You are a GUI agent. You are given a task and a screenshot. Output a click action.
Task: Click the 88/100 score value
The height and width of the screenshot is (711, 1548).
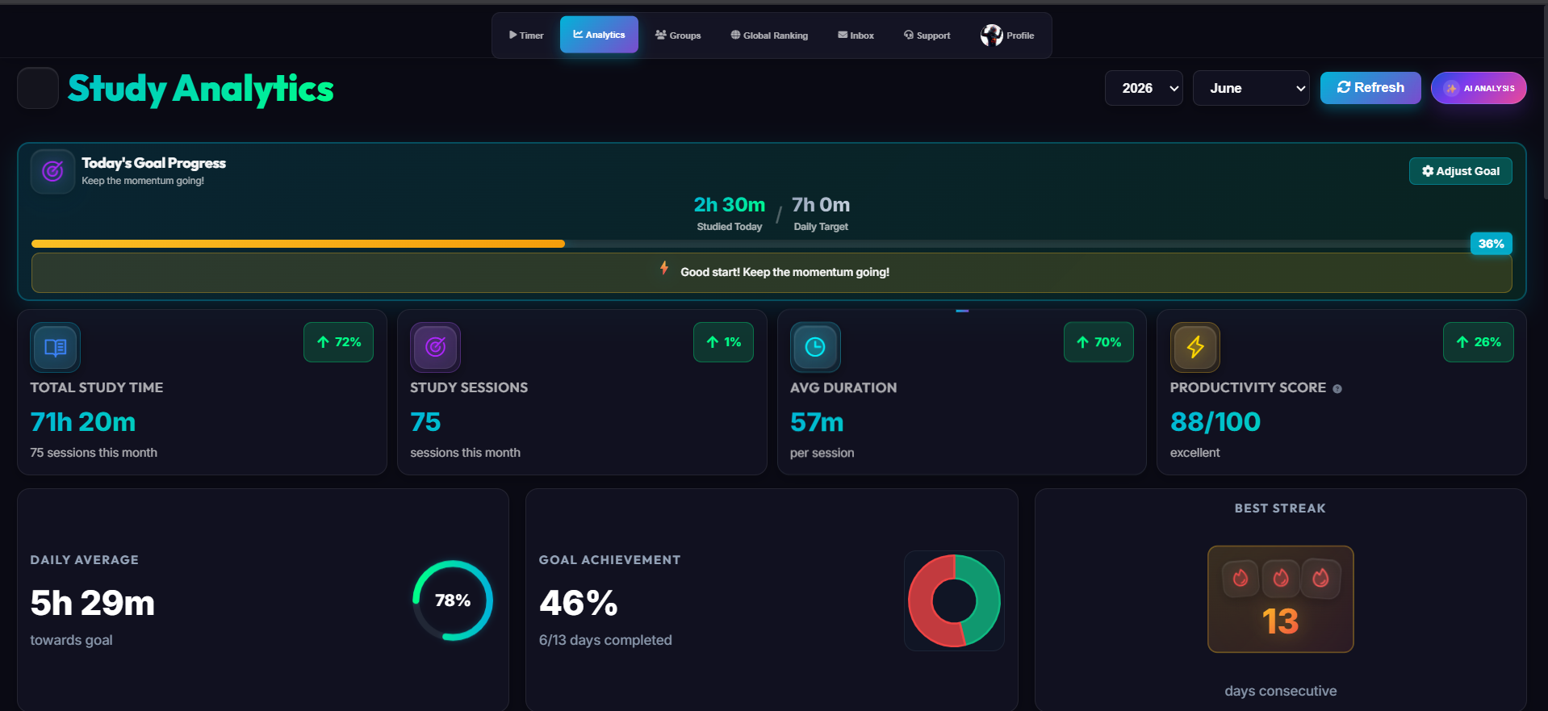1215,422
